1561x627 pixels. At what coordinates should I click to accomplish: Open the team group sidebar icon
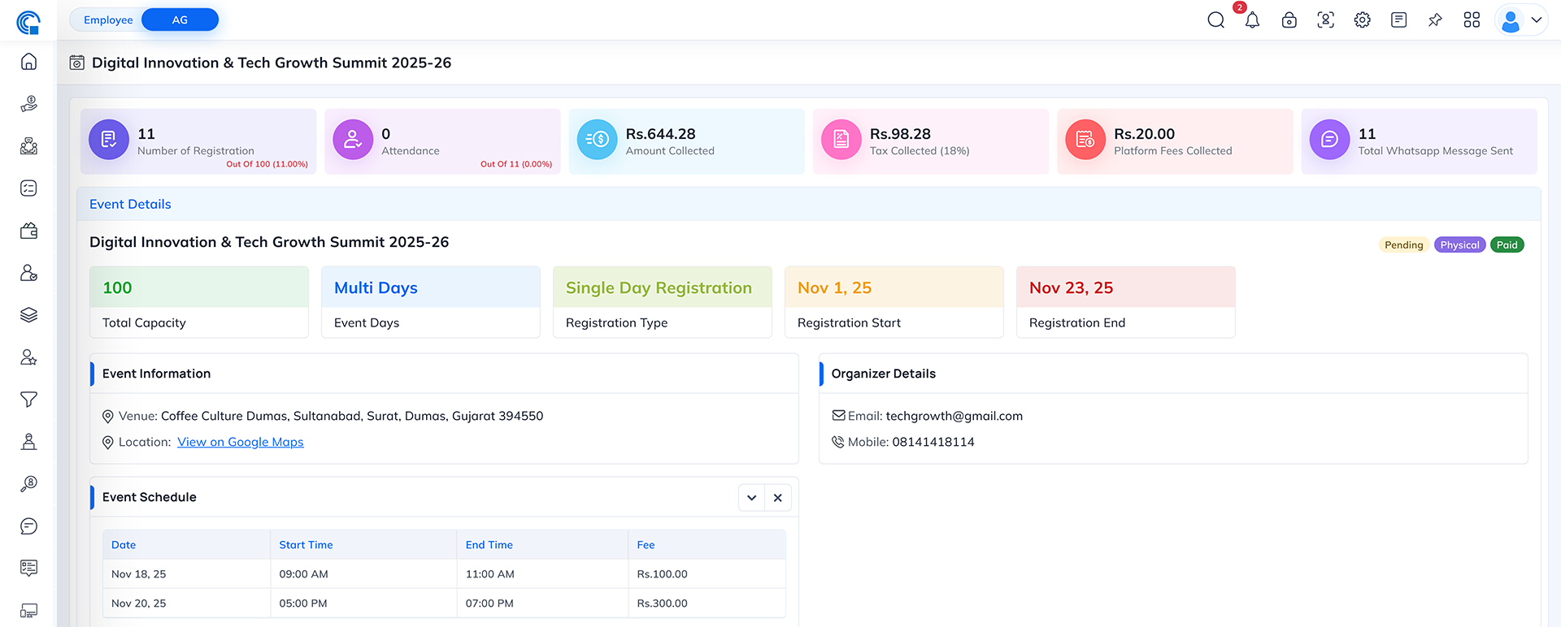coord(28,146)
